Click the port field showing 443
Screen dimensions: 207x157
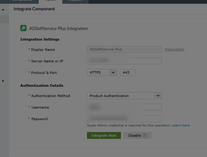[128, 72]
